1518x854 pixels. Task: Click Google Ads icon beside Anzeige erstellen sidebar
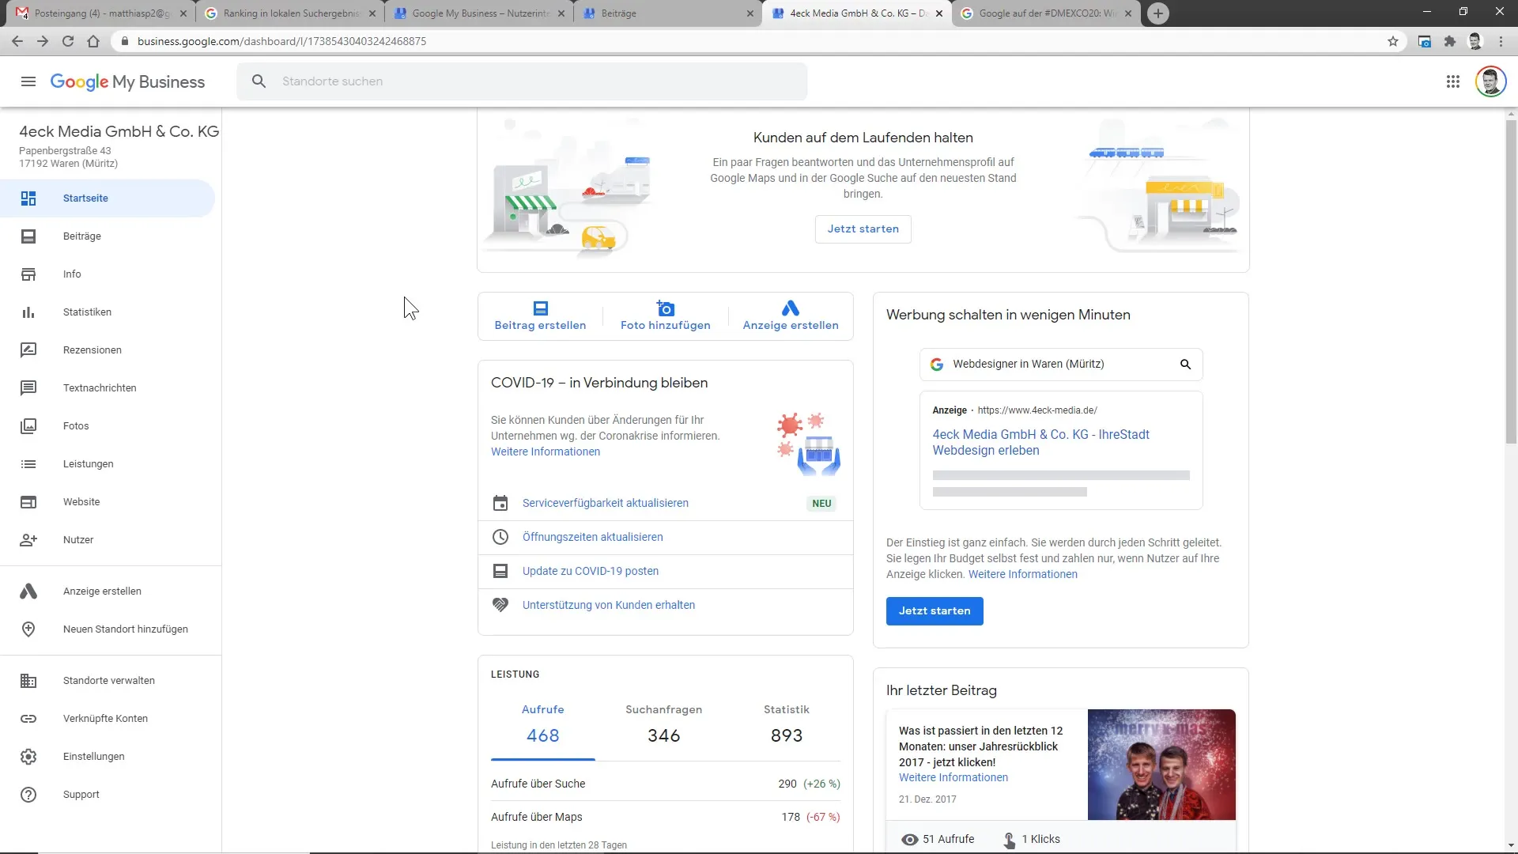click(x=28, y=591)
